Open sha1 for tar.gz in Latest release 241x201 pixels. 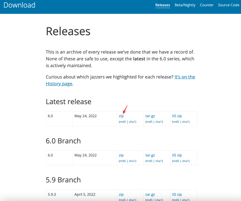(x=159, y=122)
